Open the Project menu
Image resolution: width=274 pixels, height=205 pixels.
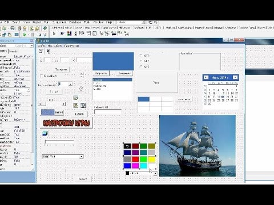(x=37, y=22)
